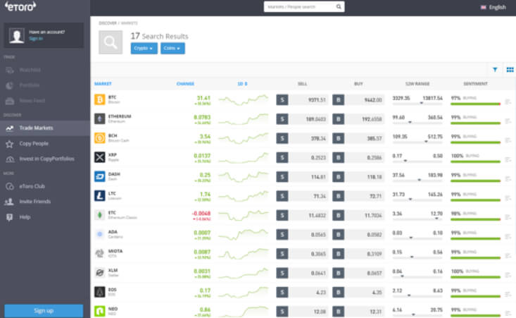
Task: Sort by the MARKET column header
Action: pyautogui.click(x=103, y=84)
